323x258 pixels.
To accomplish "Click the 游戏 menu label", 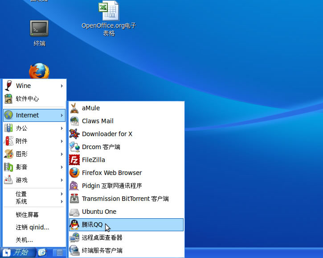I will [x=21, y=180].
